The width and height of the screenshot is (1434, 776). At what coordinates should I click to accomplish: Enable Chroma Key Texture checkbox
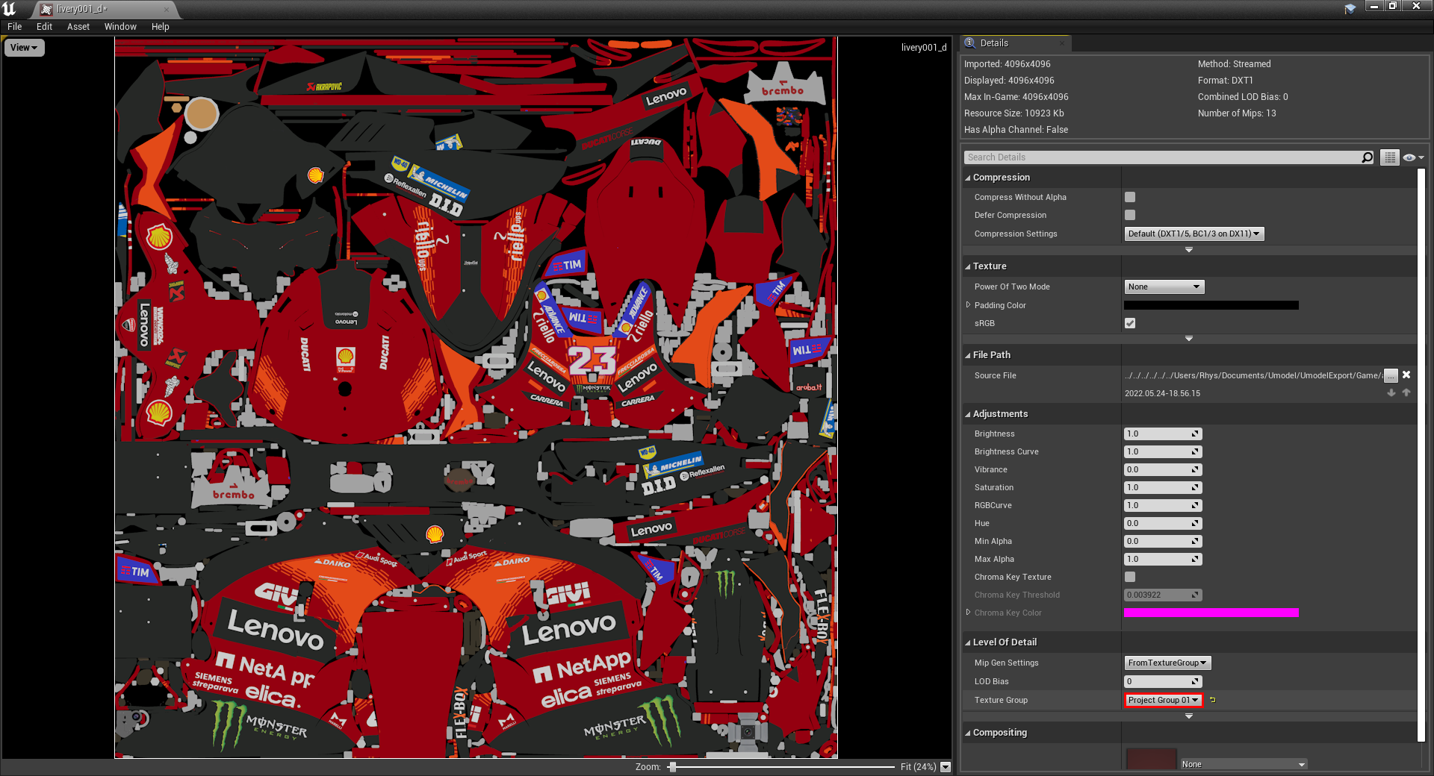1130,577
